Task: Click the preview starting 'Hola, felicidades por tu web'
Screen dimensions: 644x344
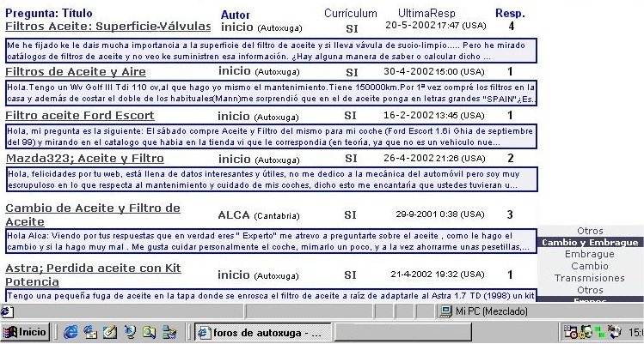Action: coord(272,179)
